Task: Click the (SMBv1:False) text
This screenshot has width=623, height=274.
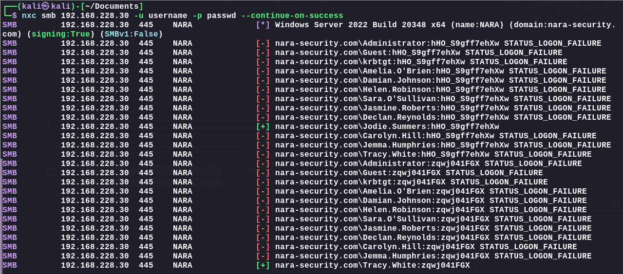Action: (x=129, y=34)
